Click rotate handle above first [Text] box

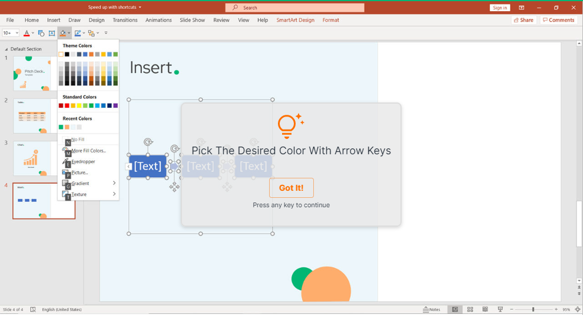coord(148,142)
